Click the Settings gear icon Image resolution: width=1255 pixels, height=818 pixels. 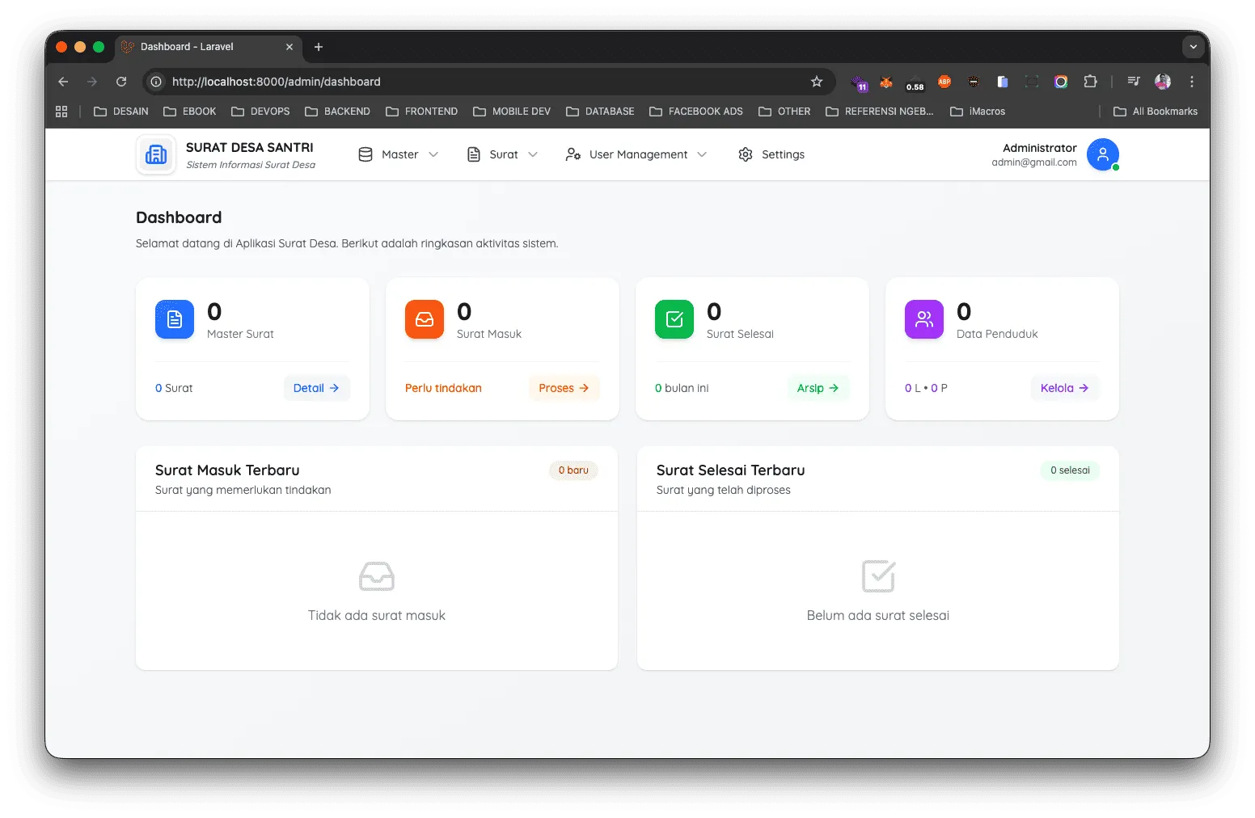(x=746, y=154)
